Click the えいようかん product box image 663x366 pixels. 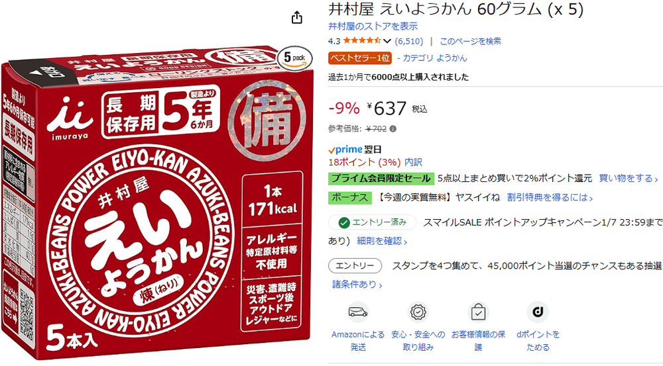(157, 202)
